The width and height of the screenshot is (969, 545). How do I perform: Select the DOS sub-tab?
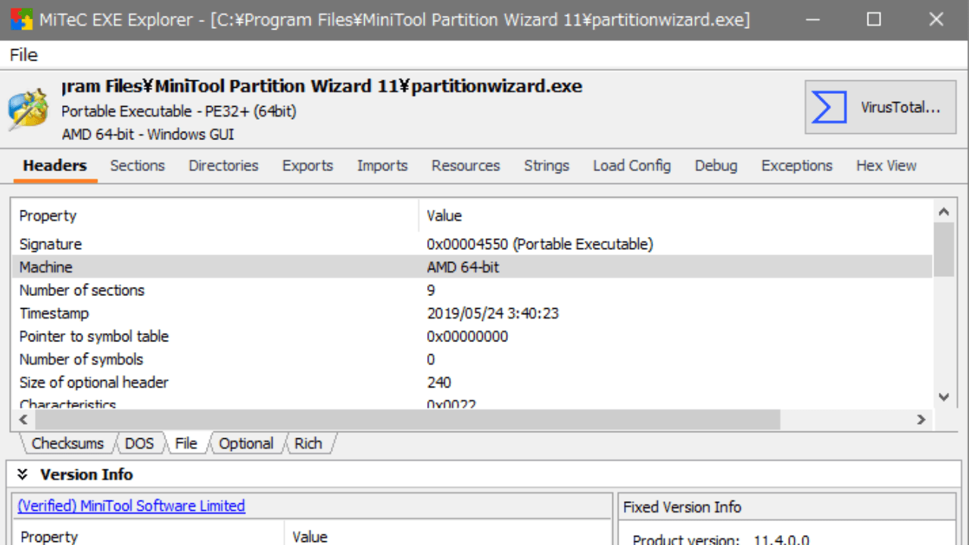click(x=139, y=444)
